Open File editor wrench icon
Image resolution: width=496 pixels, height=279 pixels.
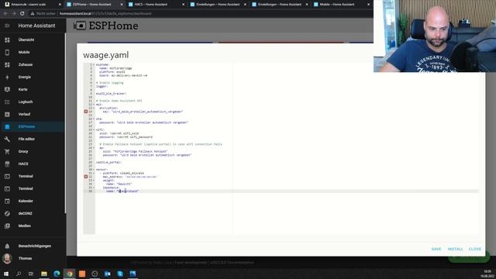7,139
